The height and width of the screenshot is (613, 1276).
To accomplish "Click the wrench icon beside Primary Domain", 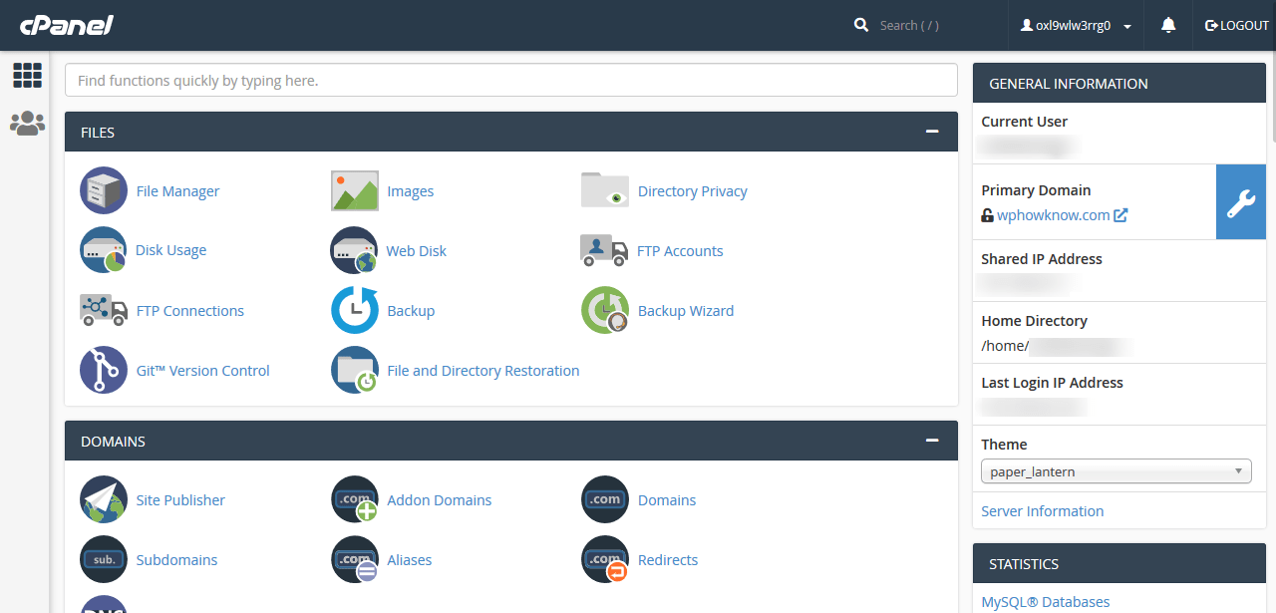I will coord(1241,202).
